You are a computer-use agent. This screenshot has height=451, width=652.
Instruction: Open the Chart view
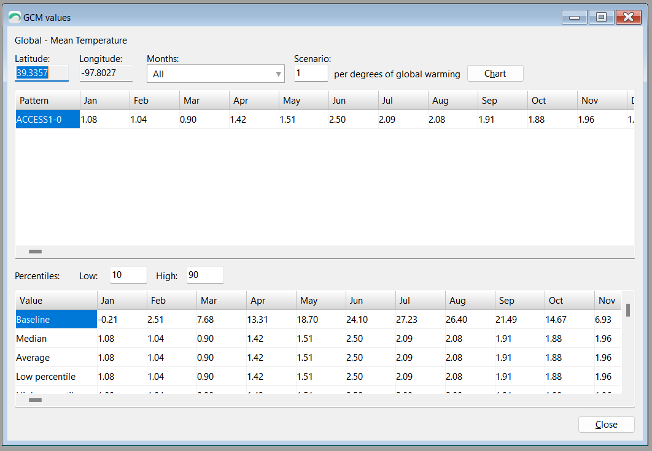click(x=495, y=74)
